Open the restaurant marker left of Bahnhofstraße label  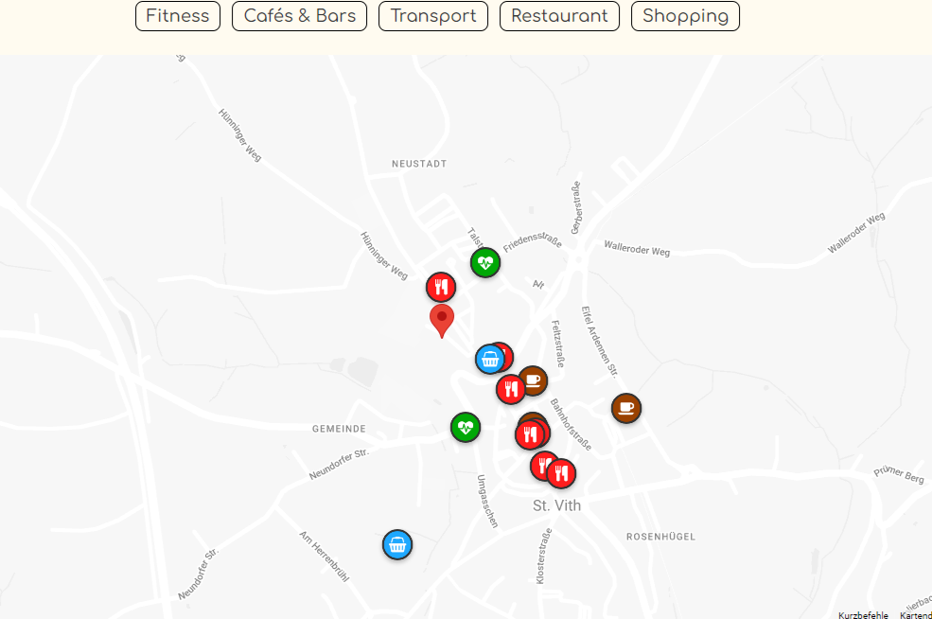530,435
